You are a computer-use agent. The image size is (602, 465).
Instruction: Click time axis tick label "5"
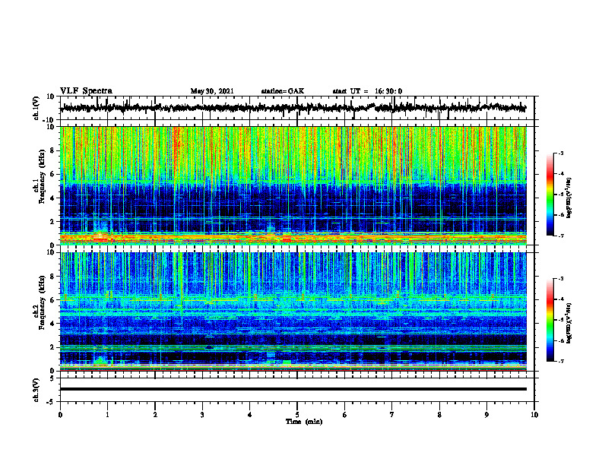point(297,415)
